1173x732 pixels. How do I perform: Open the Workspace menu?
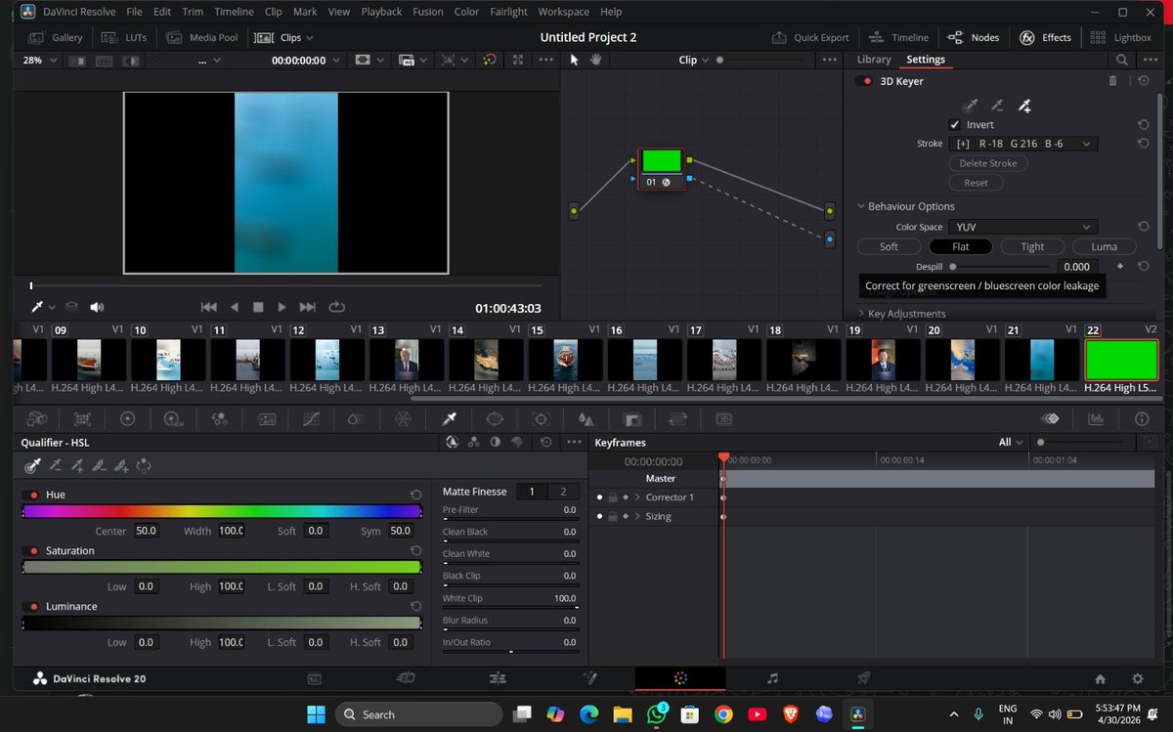563,12
